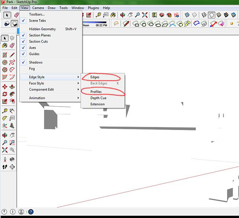
Task: Open the Camera menu
Action: pyautogui.click(x=38, y=8)
